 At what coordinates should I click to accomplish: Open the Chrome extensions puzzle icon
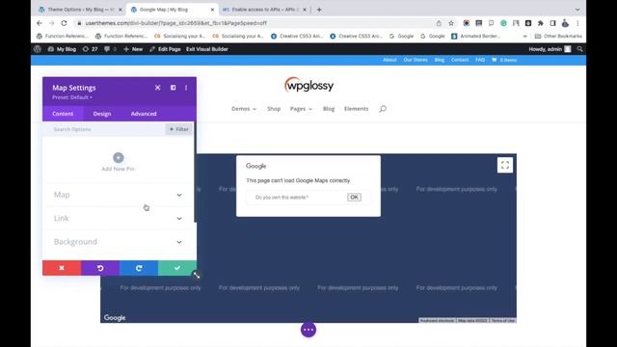point(540,23)
